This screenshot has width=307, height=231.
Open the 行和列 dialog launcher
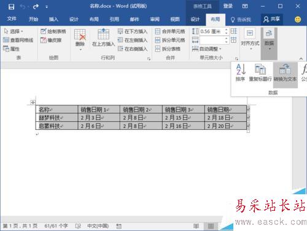149,59
